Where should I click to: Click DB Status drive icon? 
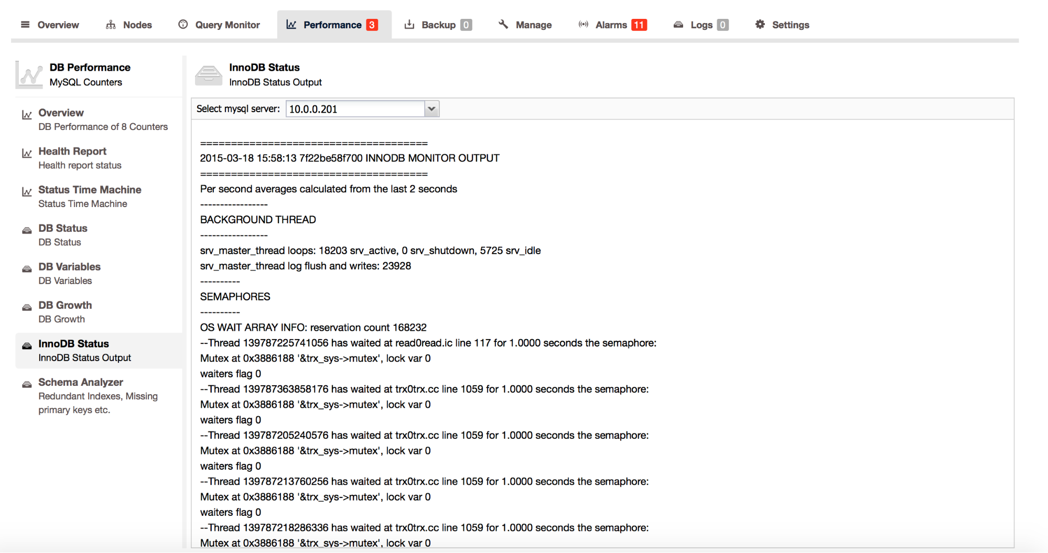(x=27, y=231)
